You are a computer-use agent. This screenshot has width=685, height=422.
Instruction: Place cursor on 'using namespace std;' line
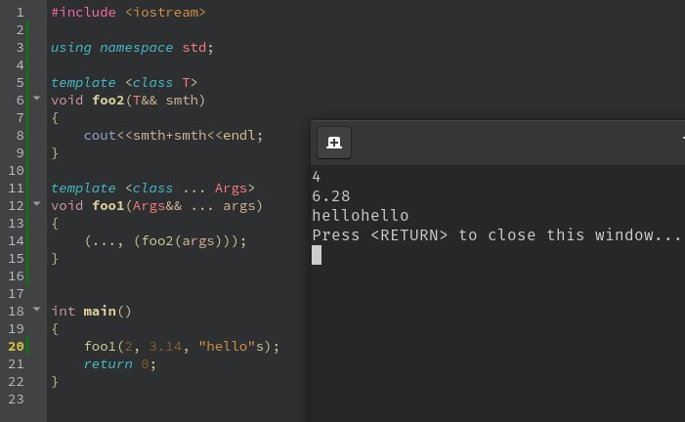coord(132,47)
